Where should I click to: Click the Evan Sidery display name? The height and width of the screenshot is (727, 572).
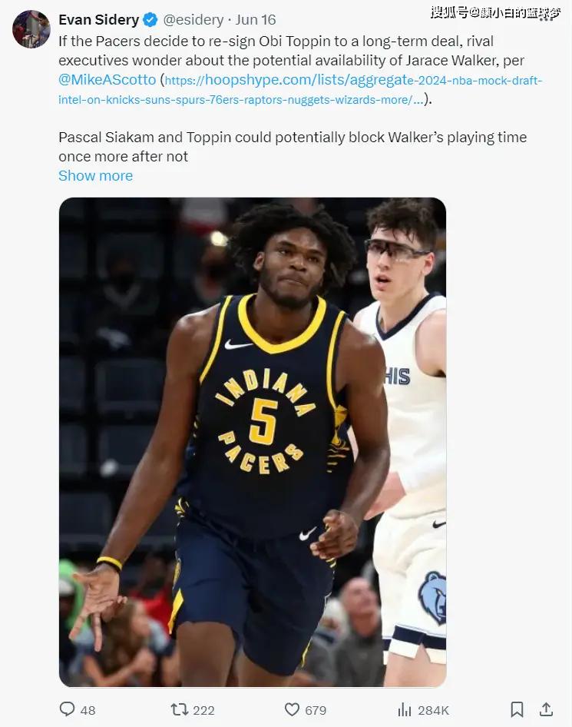(x=98, y=20)
